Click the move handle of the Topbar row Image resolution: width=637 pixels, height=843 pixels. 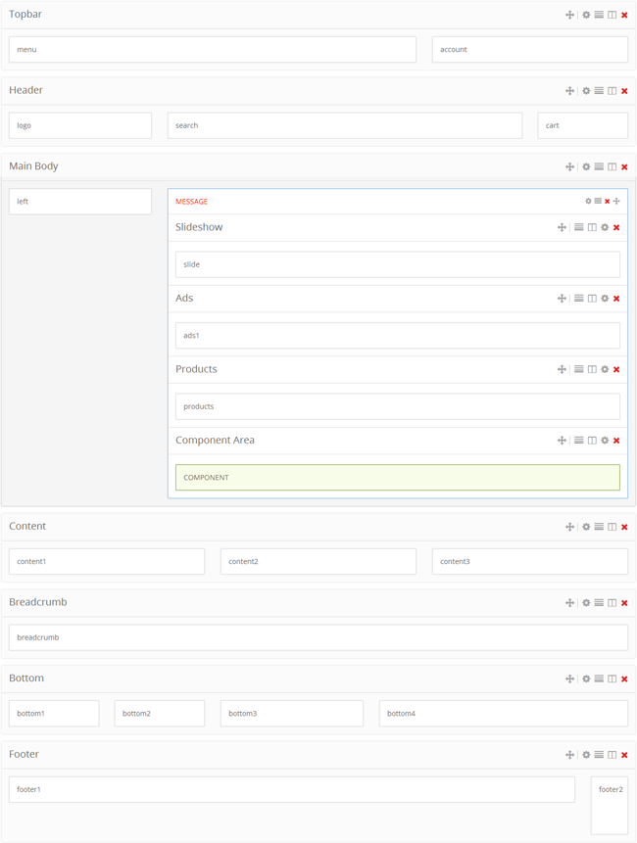569,15
